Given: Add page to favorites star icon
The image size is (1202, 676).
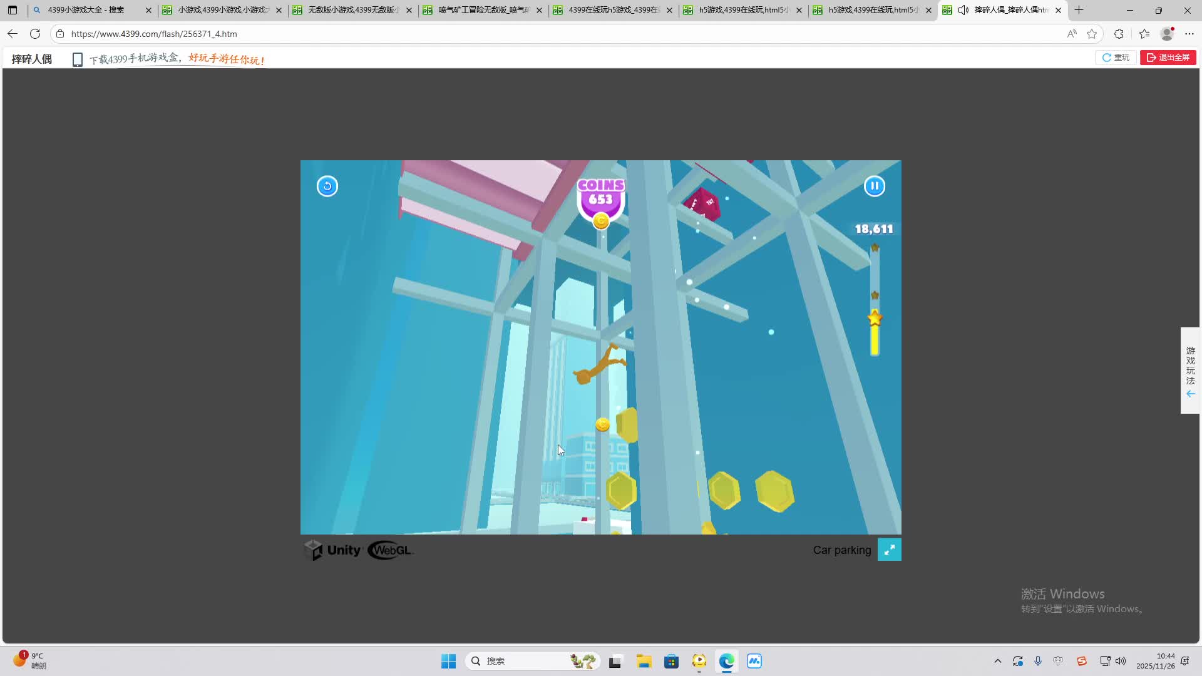Looking at the screenshot, I should (1092, 34).
